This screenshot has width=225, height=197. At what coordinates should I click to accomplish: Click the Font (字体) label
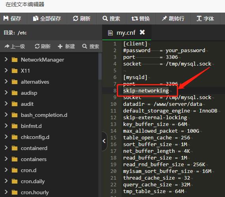[x=209, y=19]
